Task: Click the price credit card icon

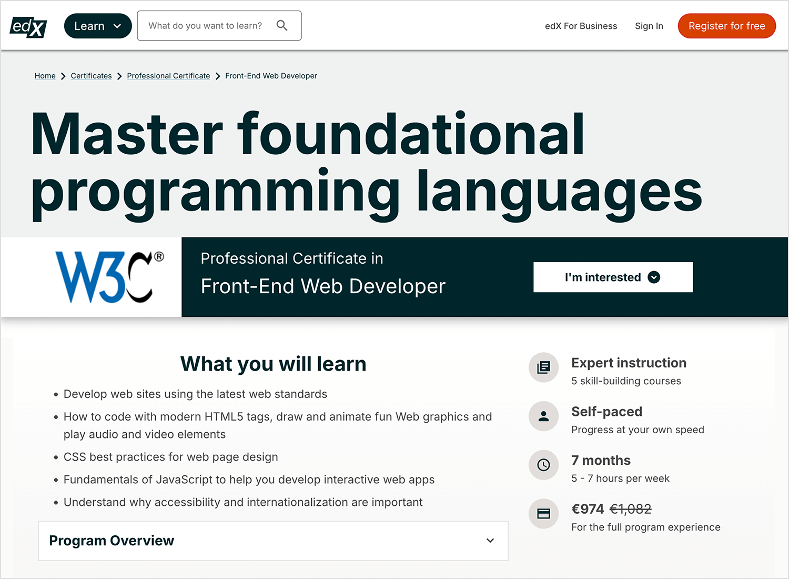Action: point(543,514)
